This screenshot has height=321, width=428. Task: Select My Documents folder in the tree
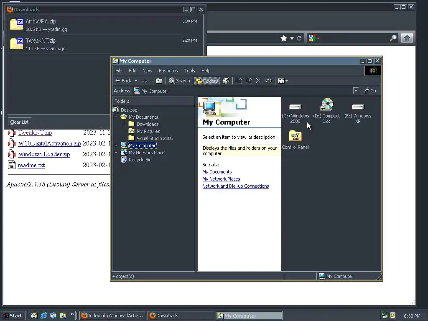[143, 117]
